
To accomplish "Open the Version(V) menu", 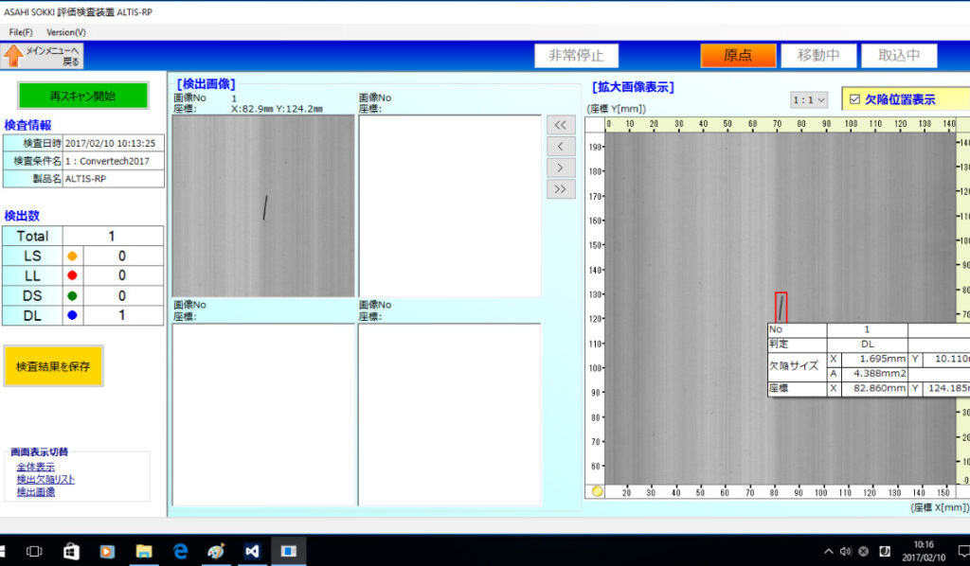I will coord(66,32).
